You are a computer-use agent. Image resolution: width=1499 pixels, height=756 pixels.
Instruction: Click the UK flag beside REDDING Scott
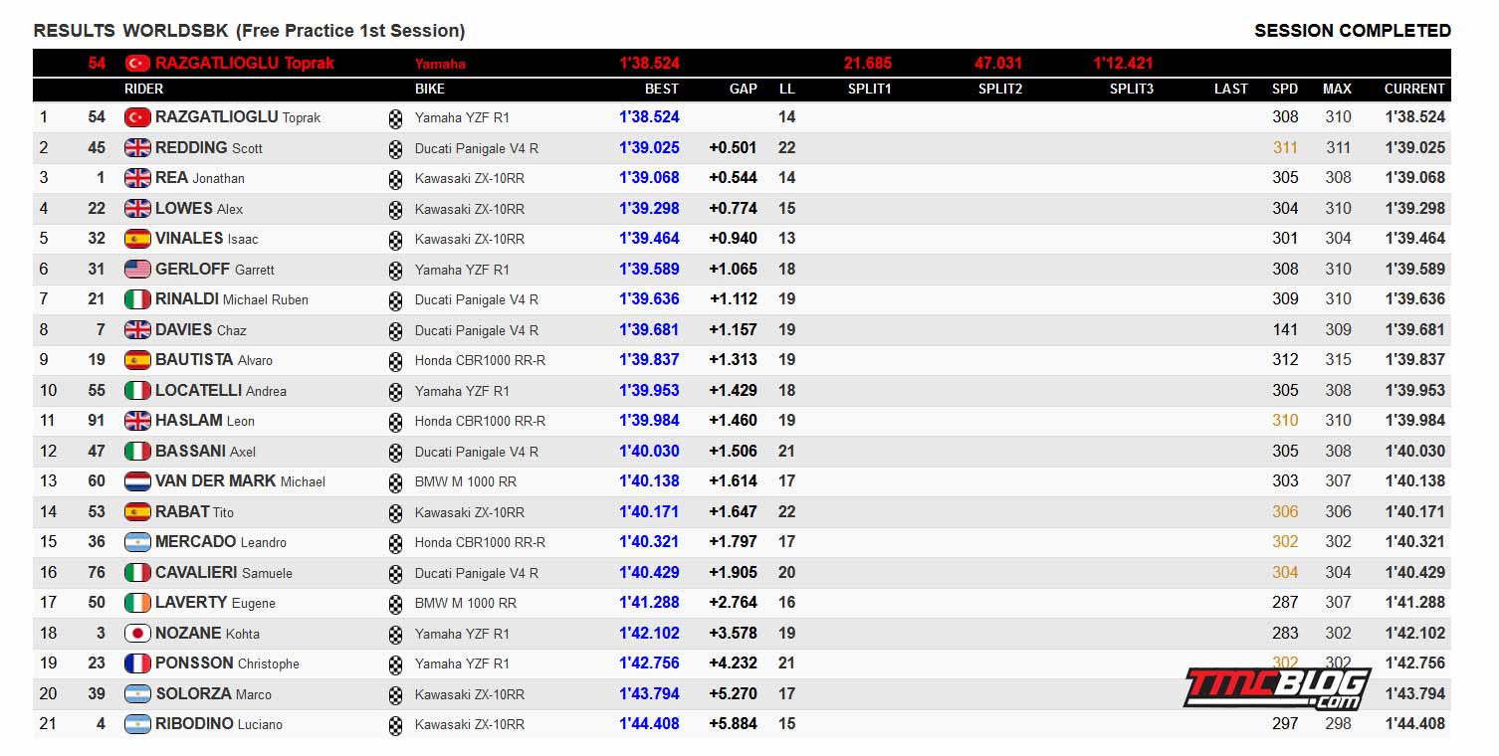pyautogui.click(x=137, y=147)
